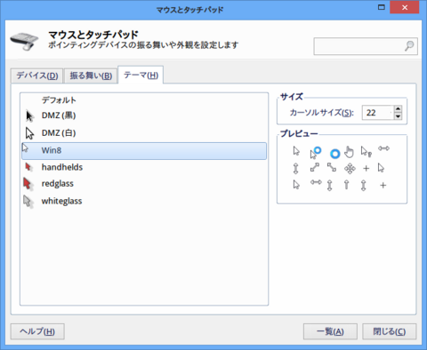Select the DMZ (白) cursor theme
427x350 pixels.
coord(59,133)
